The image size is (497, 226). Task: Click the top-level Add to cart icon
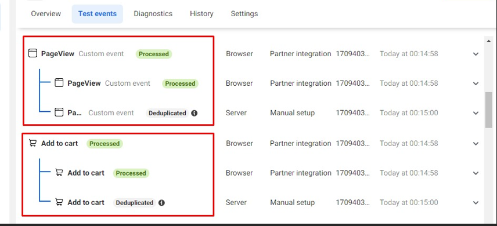tap(33, 143)
